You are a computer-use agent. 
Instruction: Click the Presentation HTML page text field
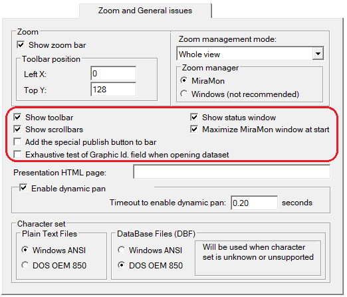tap(232, 171)
